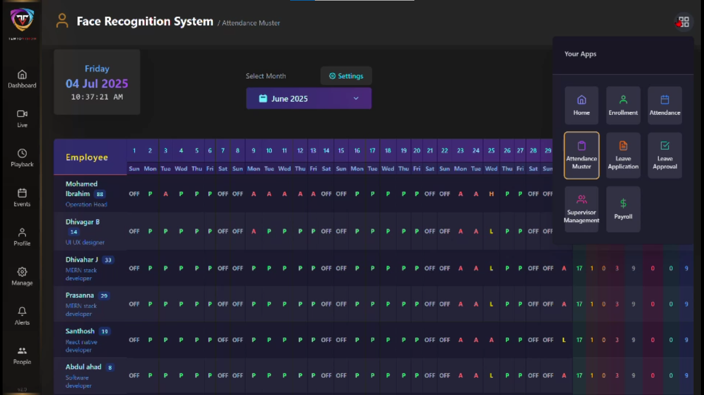The width and height of the screenshot is (704, 395).
Task: Select Enrollment in Your Apps
Action: point(623,105)
